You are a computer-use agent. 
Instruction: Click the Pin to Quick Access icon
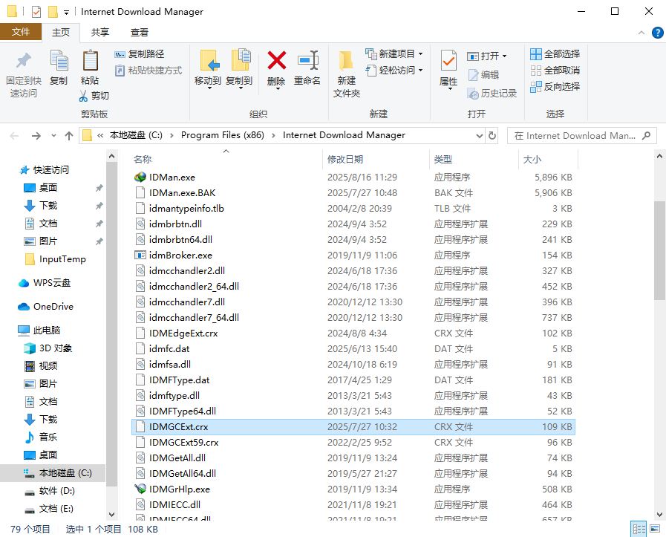[x=24, y=61]
